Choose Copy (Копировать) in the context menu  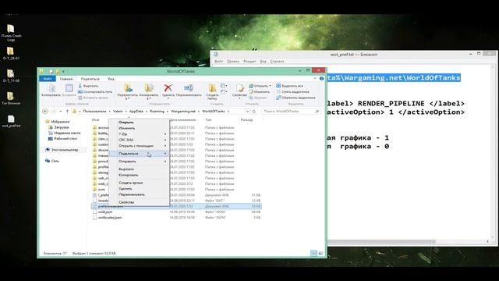tap(139, 175)
